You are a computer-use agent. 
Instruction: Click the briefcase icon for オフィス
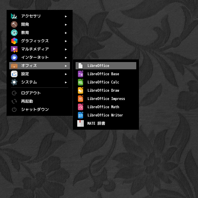14,66
